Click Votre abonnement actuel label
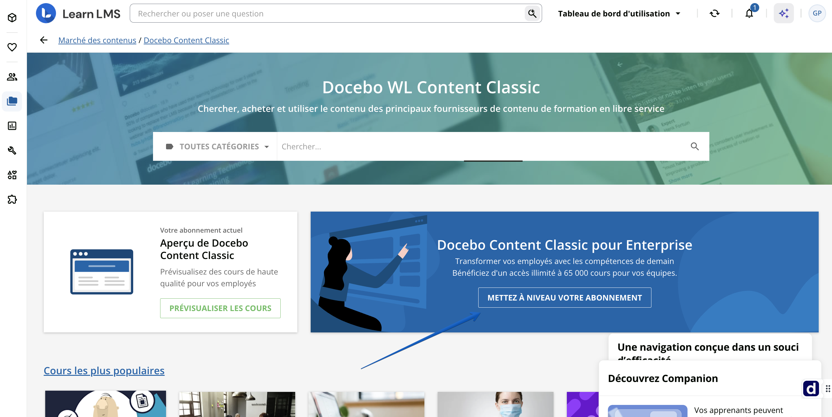Image resolution: width=832 pixels, height=417 pixels. tap(201, 230)
